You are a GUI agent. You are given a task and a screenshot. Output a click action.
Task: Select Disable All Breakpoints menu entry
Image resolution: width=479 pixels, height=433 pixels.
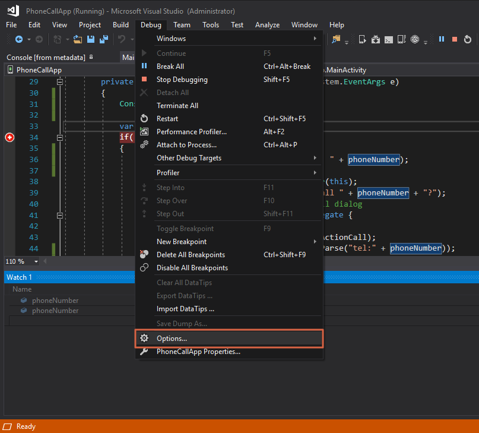tap(229, 268)
